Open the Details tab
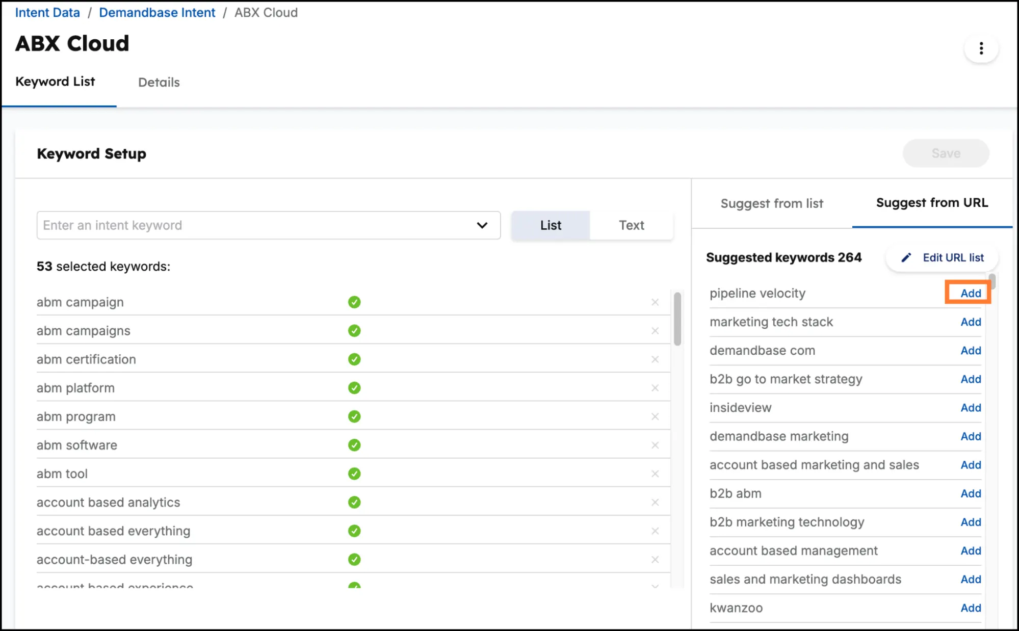The height and width of the screenshot is (631, 1019). pos(159,82)
